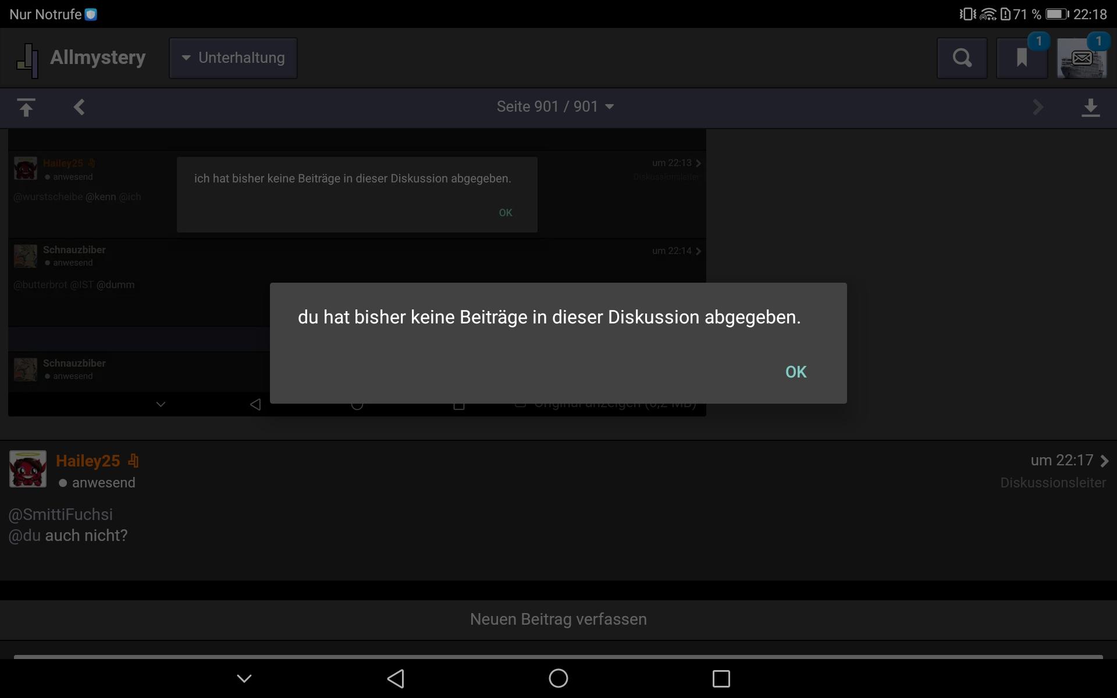The image size is (1117, 698).
Task: Open messages envelope in top right
Action: coord(1082,58)
